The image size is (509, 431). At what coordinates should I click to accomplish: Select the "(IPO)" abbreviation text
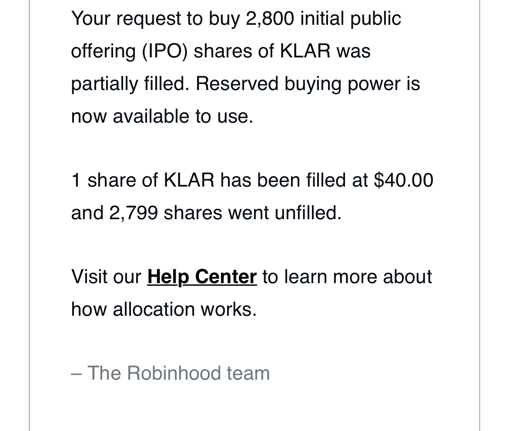click(x=165, y=52)
